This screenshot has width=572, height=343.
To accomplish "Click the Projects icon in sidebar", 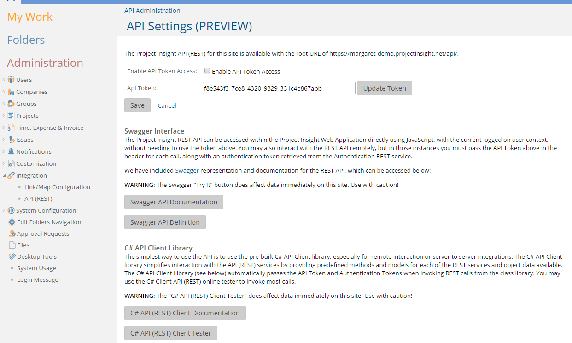I will 11,116.
